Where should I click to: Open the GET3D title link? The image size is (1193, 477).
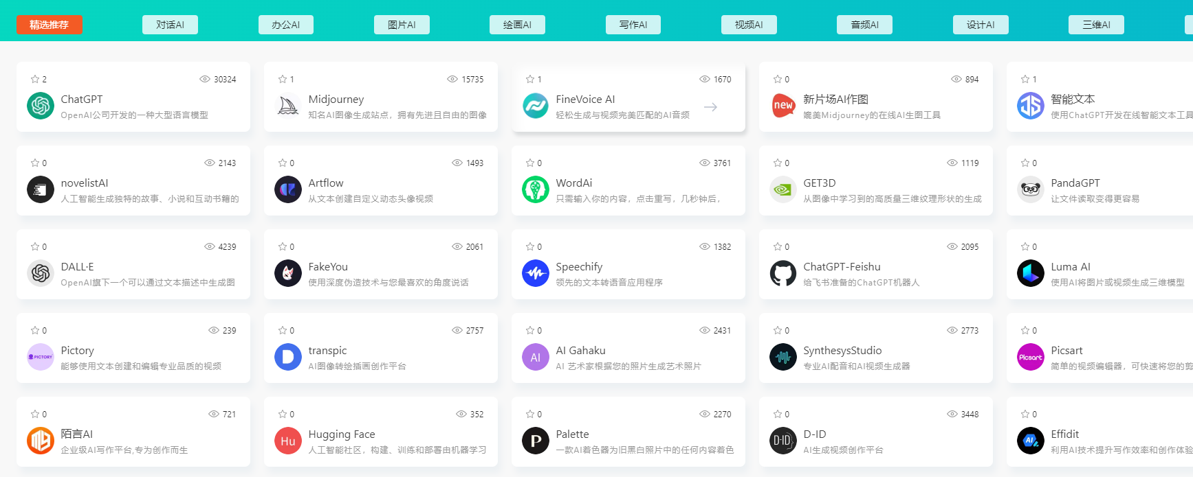820,183
